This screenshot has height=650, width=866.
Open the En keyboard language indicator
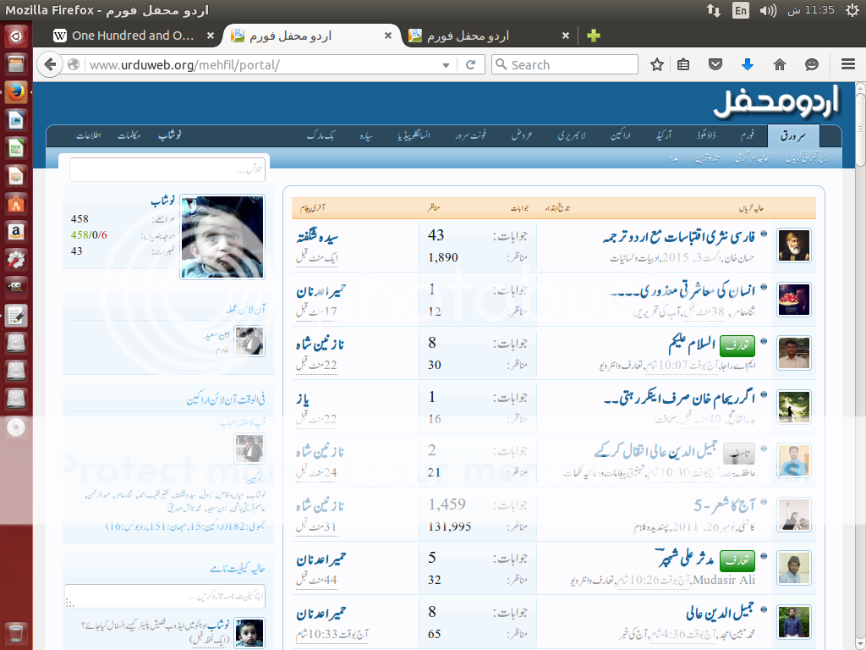pyautogui.click(x=741, y=11)
